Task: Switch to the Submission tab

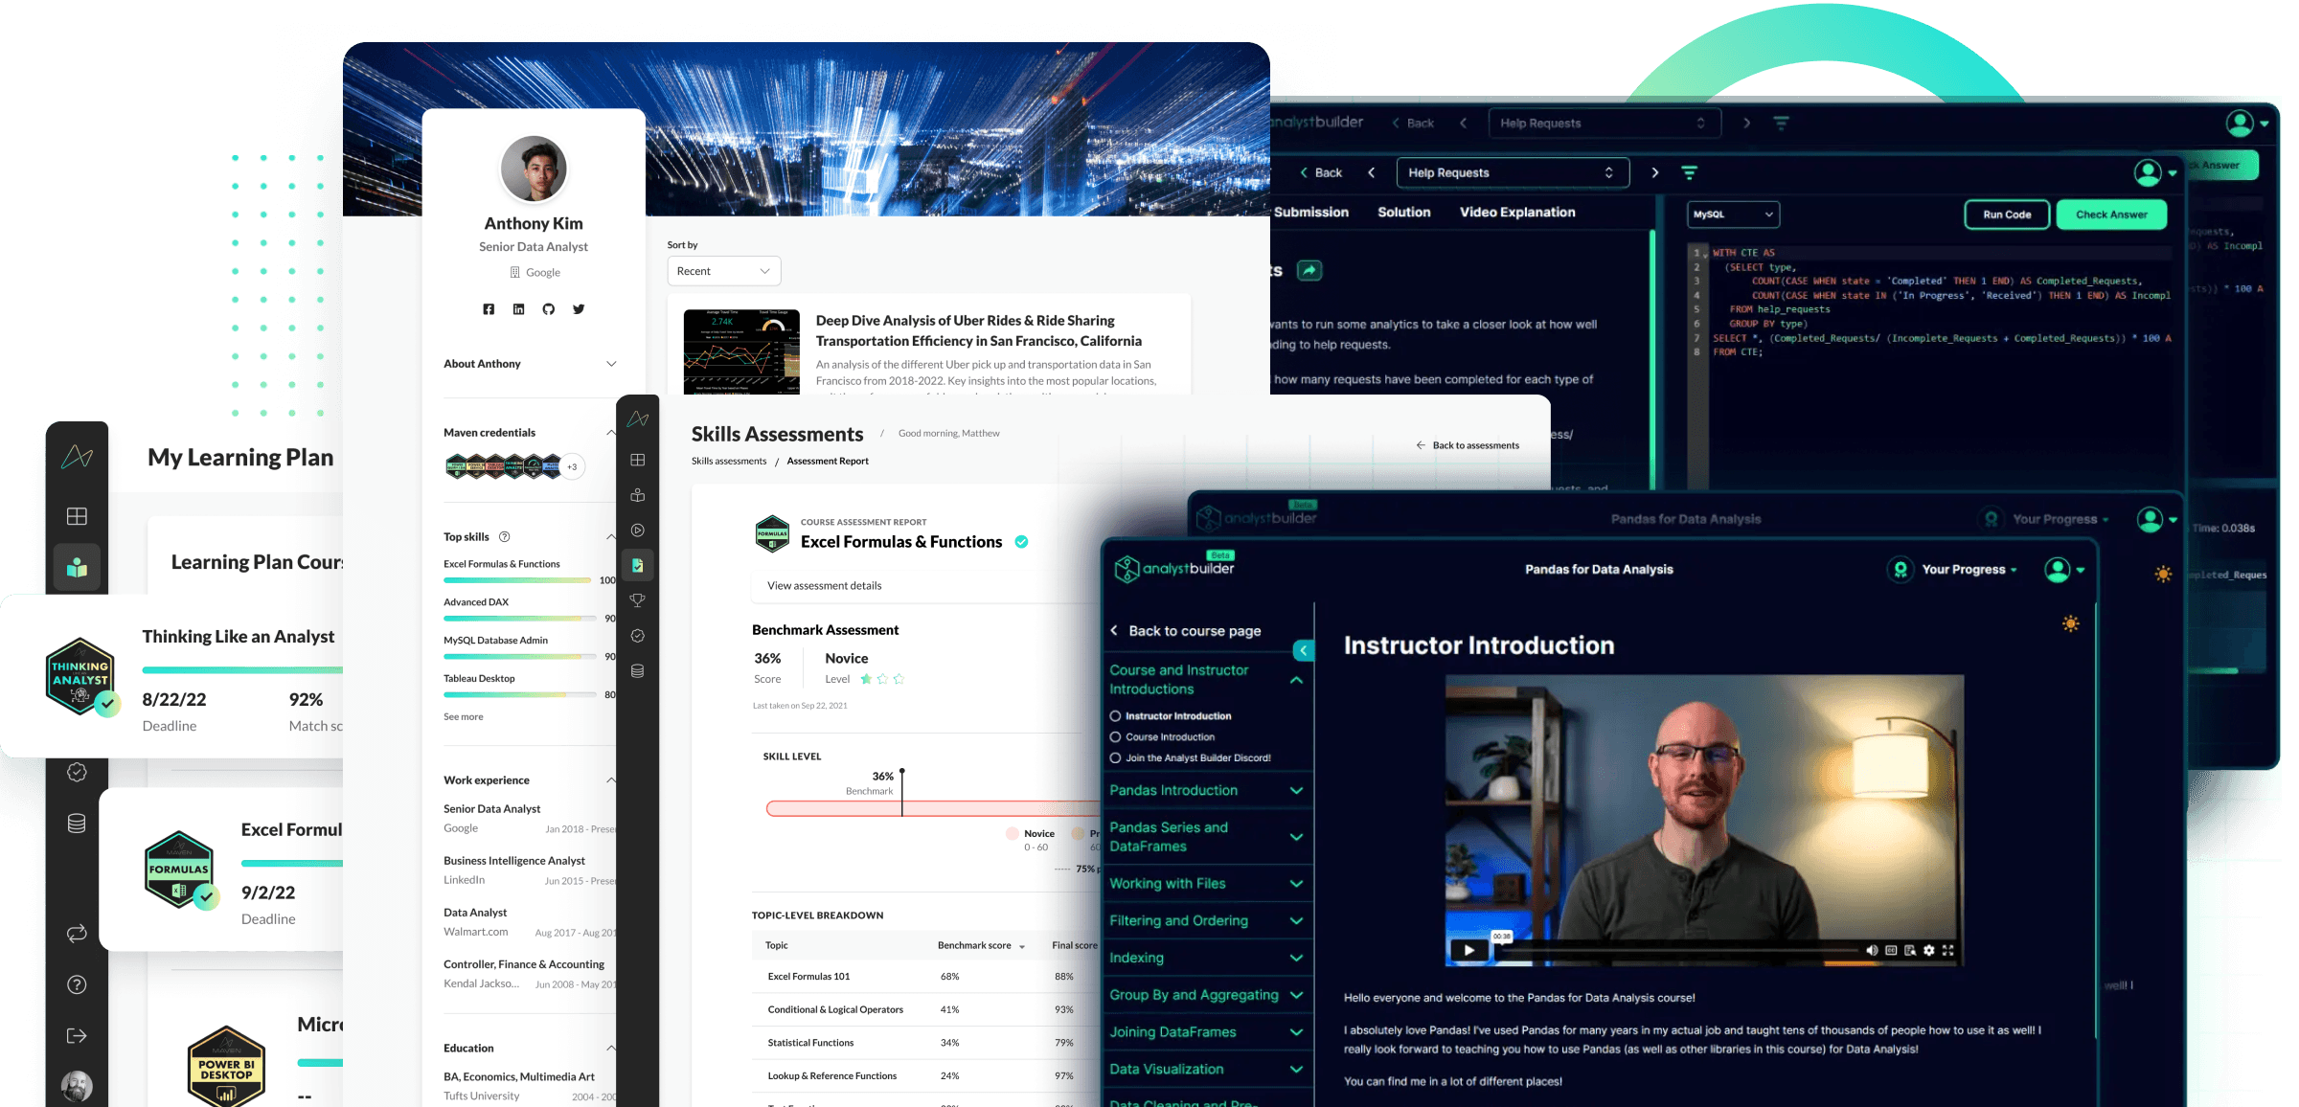Action: pos(1311,213)
